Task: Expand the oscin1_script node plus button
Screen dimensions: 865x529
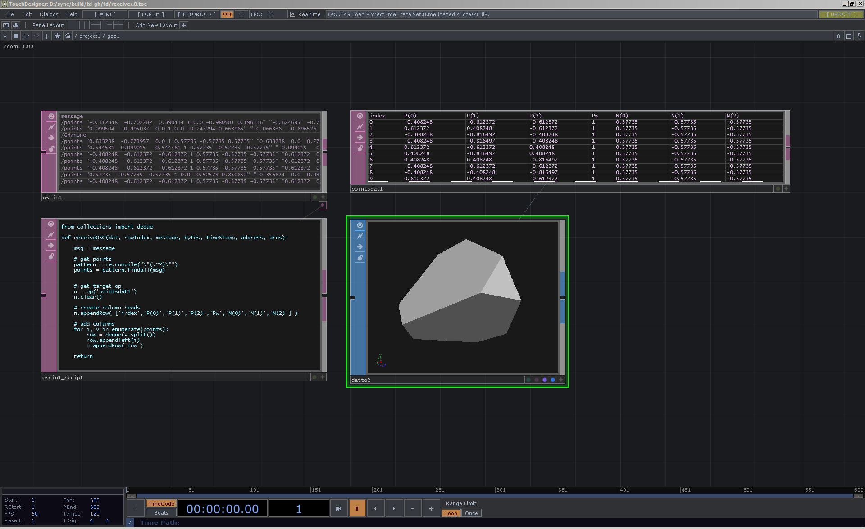Action: click(323, 377)
